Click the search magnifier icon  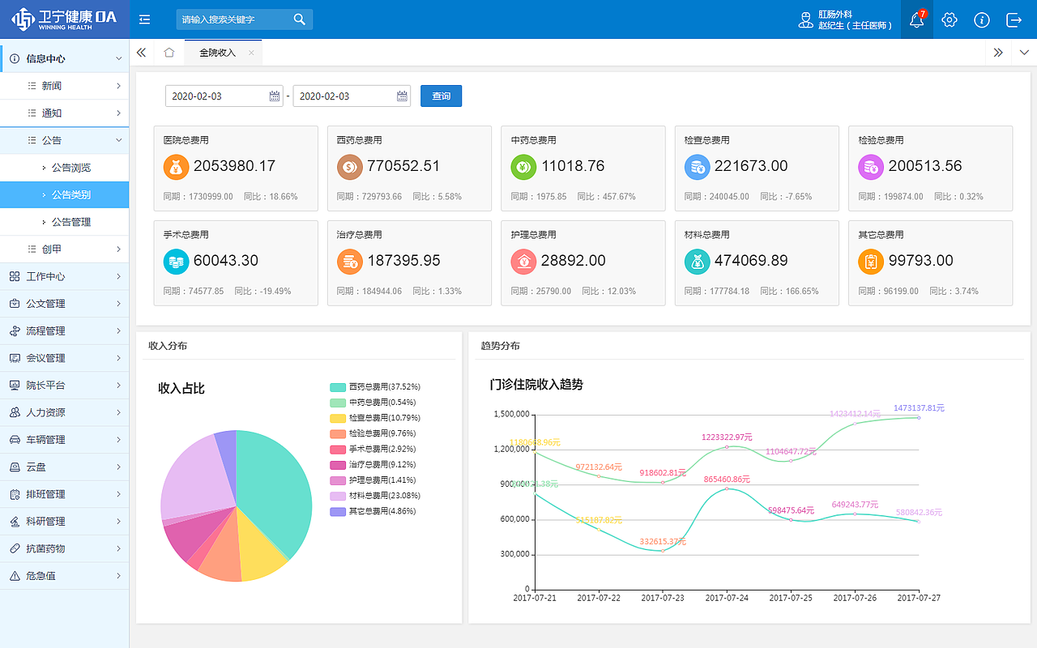299,19
